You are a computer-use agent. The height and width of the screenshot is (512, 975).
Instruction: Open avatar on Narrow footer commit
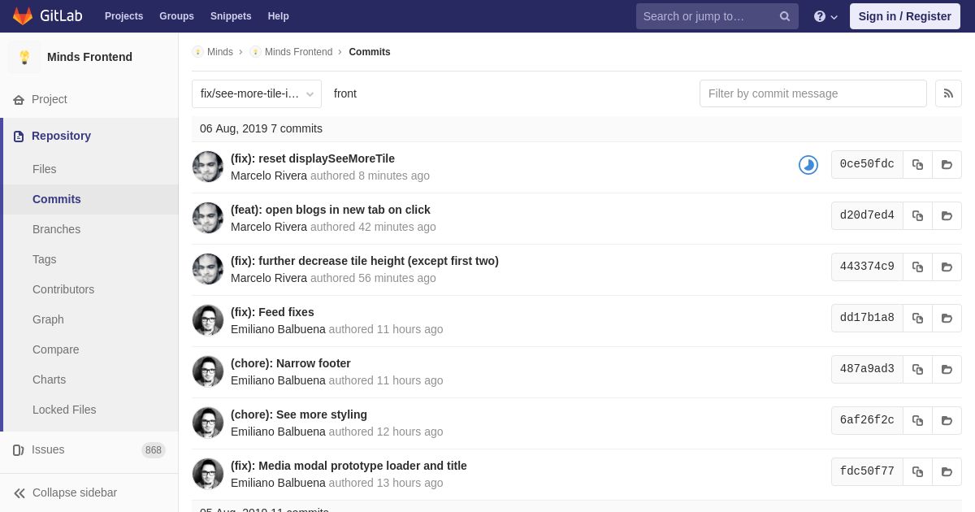208,371
